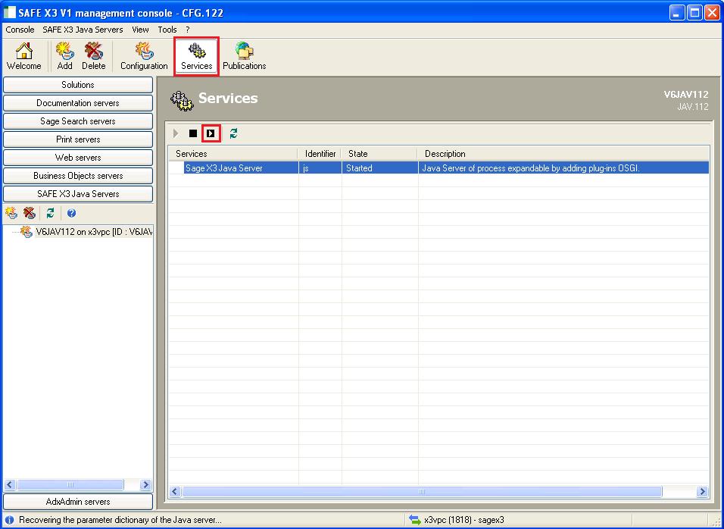Open help with the blue question mark icon
This screenshot has width=724, height=529.
click(x=71, y=213)
